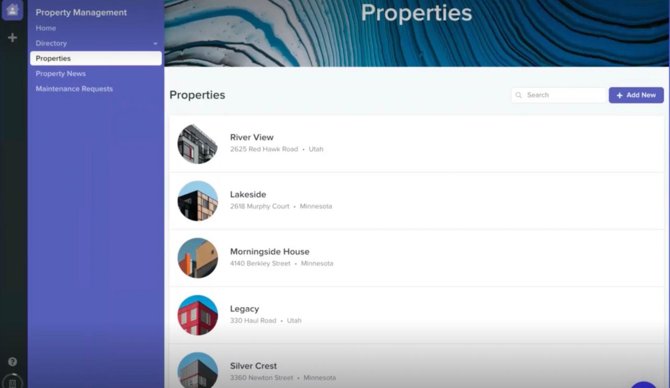Viewport: 670px width, 388px height.
Task: Click the plus icon in the left rail
Action: click(x=12, y=37)
